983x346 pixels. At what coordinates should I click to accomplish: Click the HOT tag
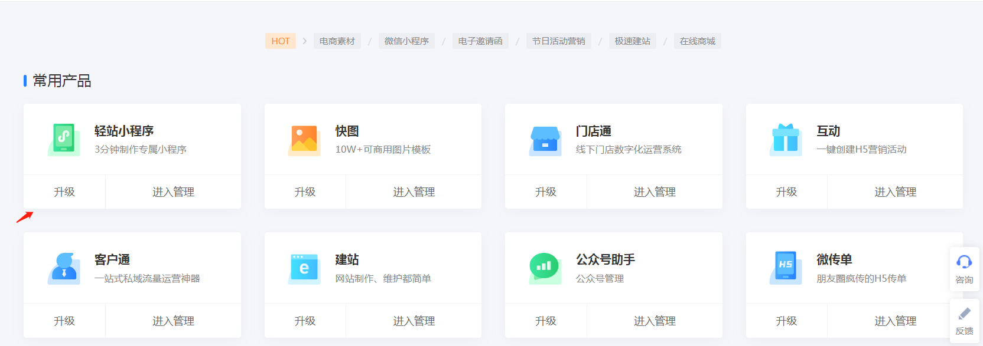(281, 41)
